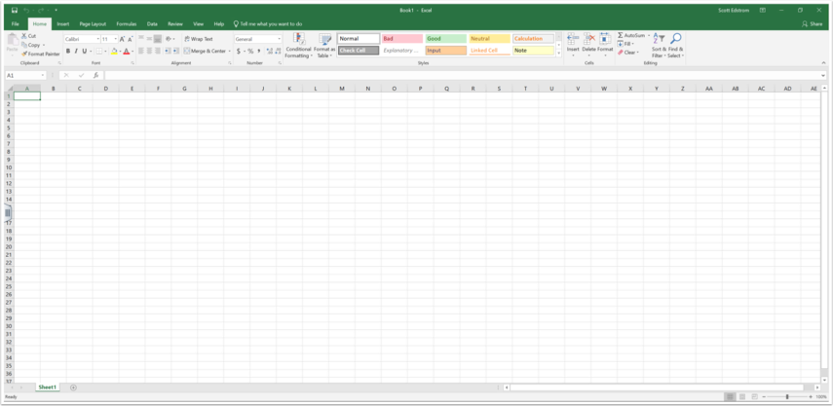Add a new sheet with plus icon
The height and width of the screenshot is (406, 833).
73,388
